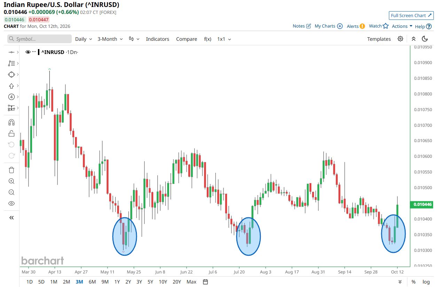
Task: Open the date range calendar icon
Action: coord(205,282)
